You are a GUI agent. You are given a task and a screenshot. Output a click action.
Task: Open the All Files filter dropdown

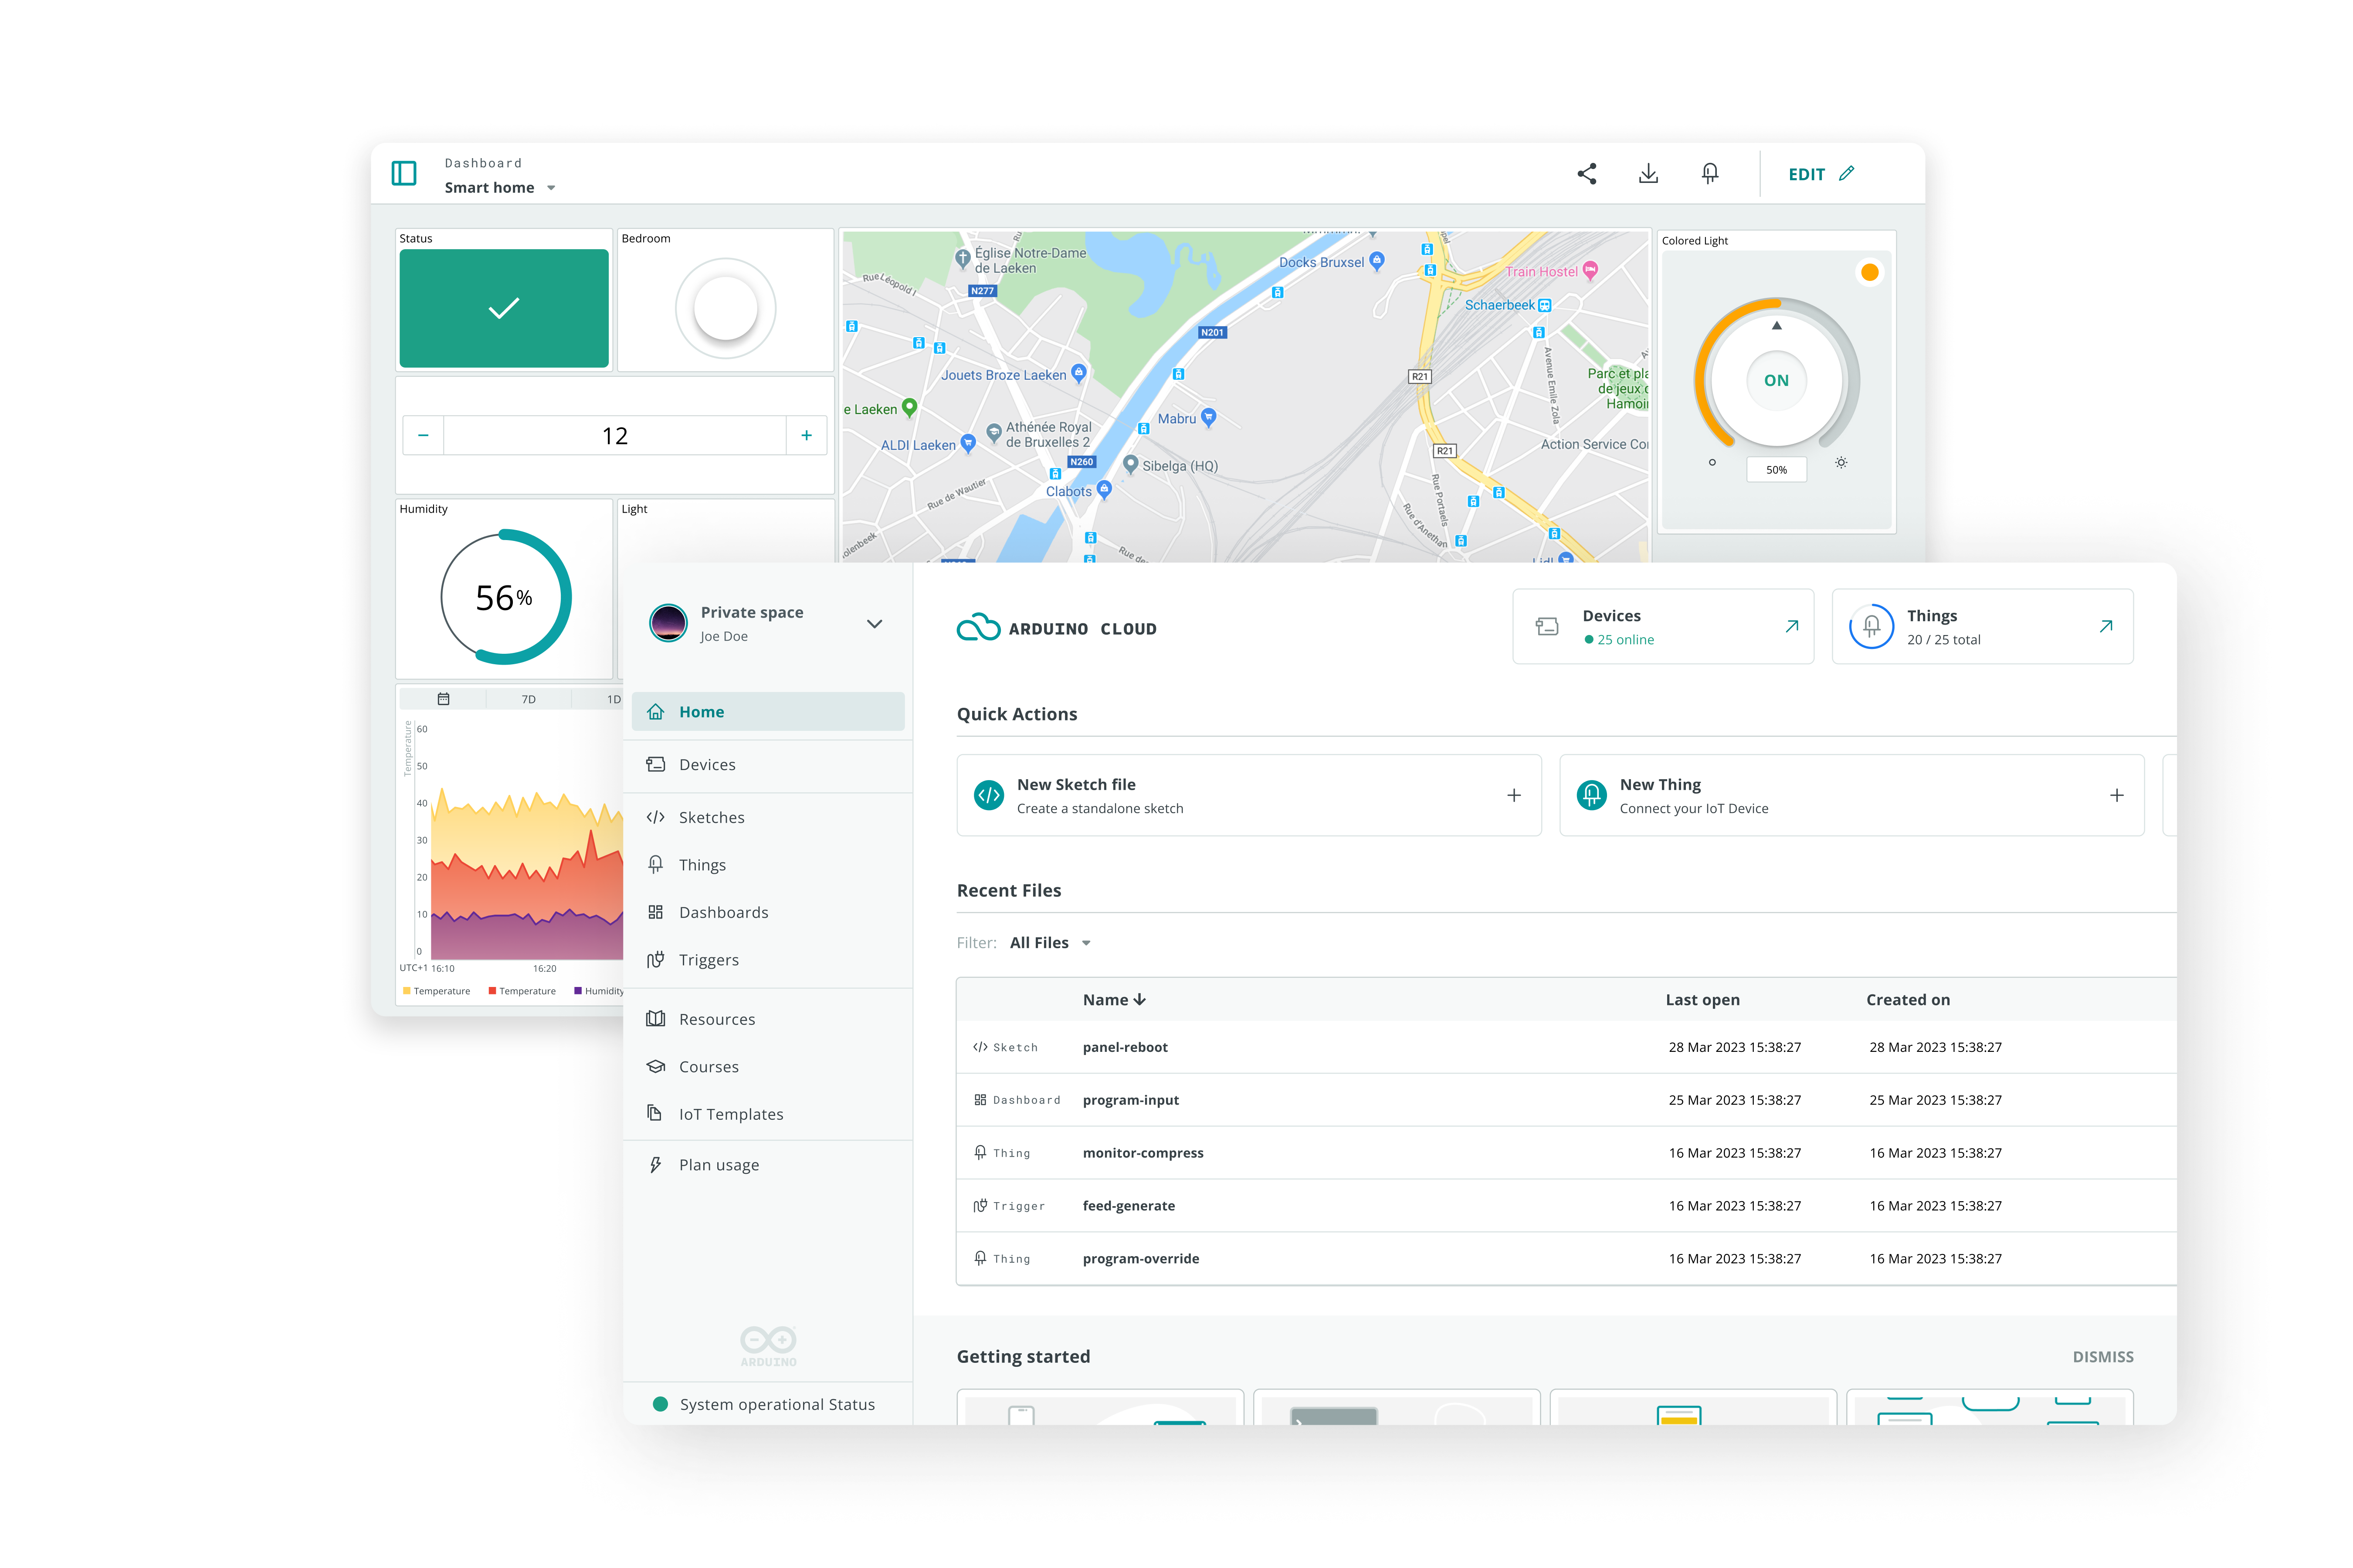pyautogui.click(x=1051, y=943)
